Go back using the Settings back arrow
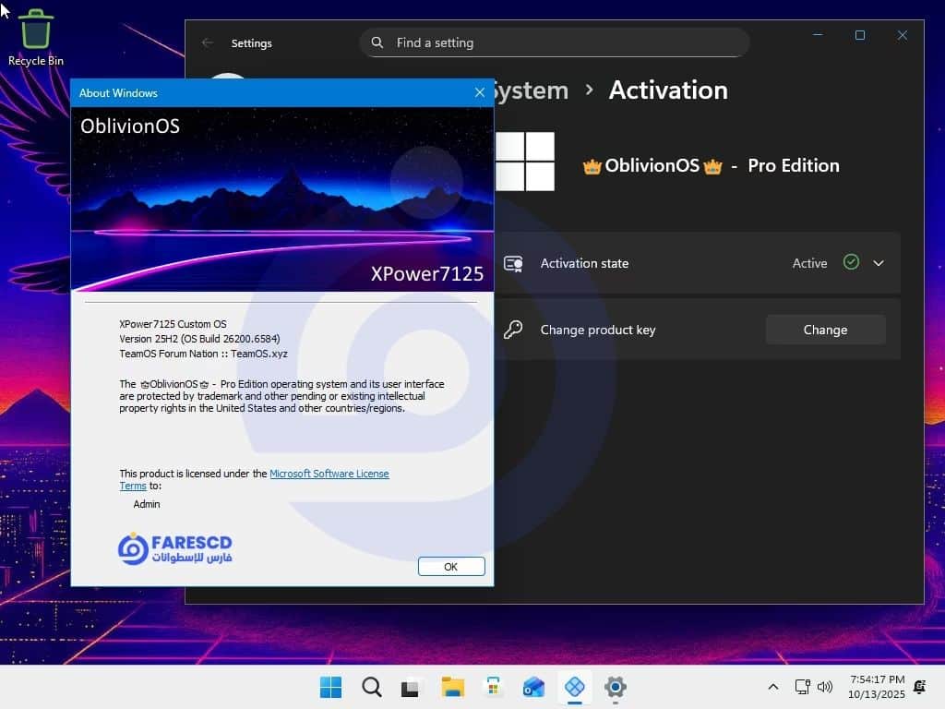 [x=208, y=42]
